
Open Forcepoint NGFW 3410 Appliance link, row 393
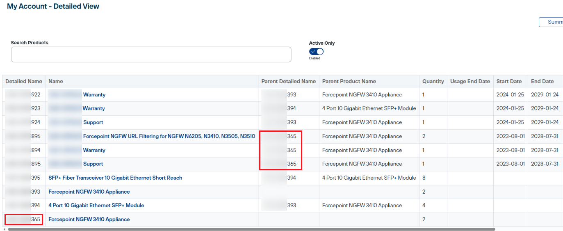click(89, 192)
